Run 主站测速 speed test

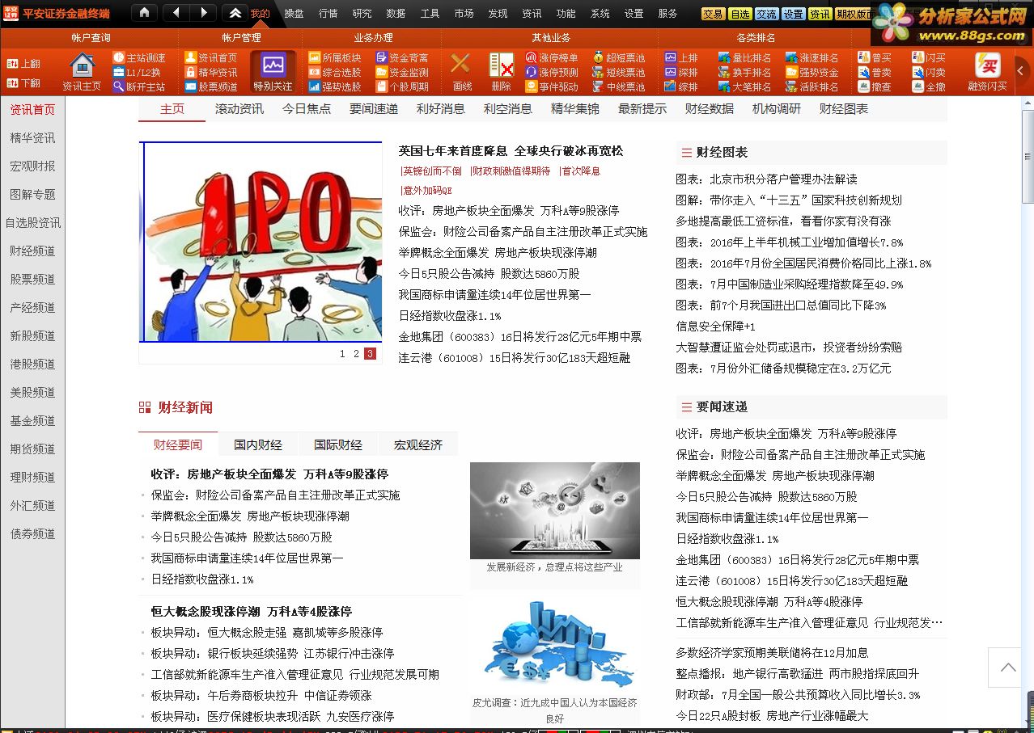pos(139,57)
